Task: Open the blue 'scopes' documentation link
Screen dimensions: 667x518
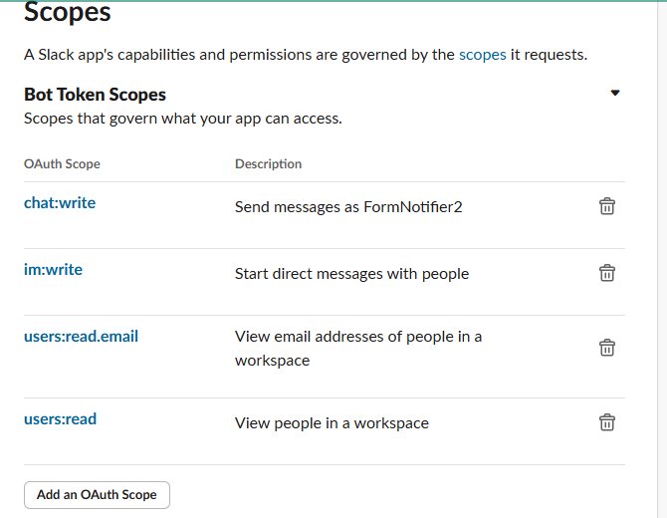Action: pyautogui.click(x=483, y=55)
